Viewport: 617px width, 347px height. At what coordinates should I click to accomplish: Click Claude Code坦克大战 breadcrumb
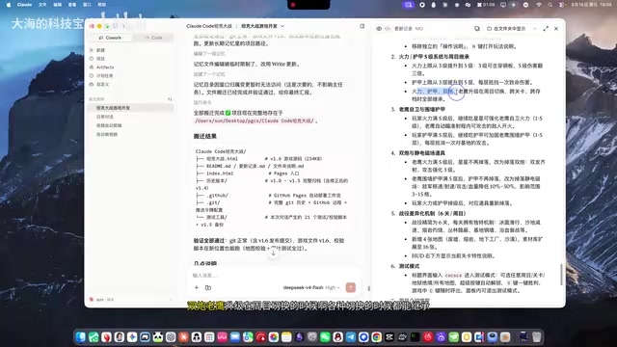[209, 26]
